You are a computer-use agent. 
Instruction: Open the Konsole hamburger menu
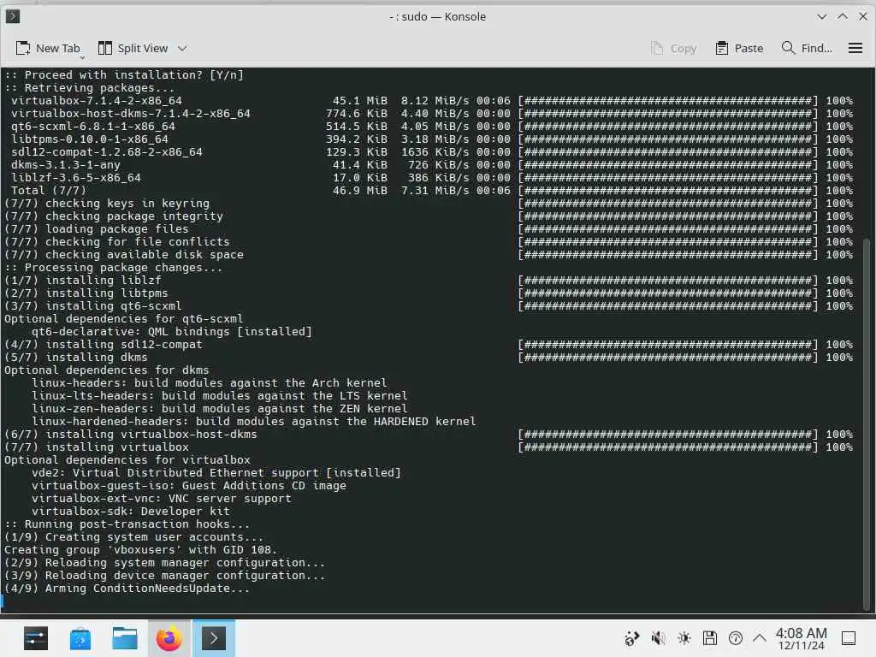[855, 49]
